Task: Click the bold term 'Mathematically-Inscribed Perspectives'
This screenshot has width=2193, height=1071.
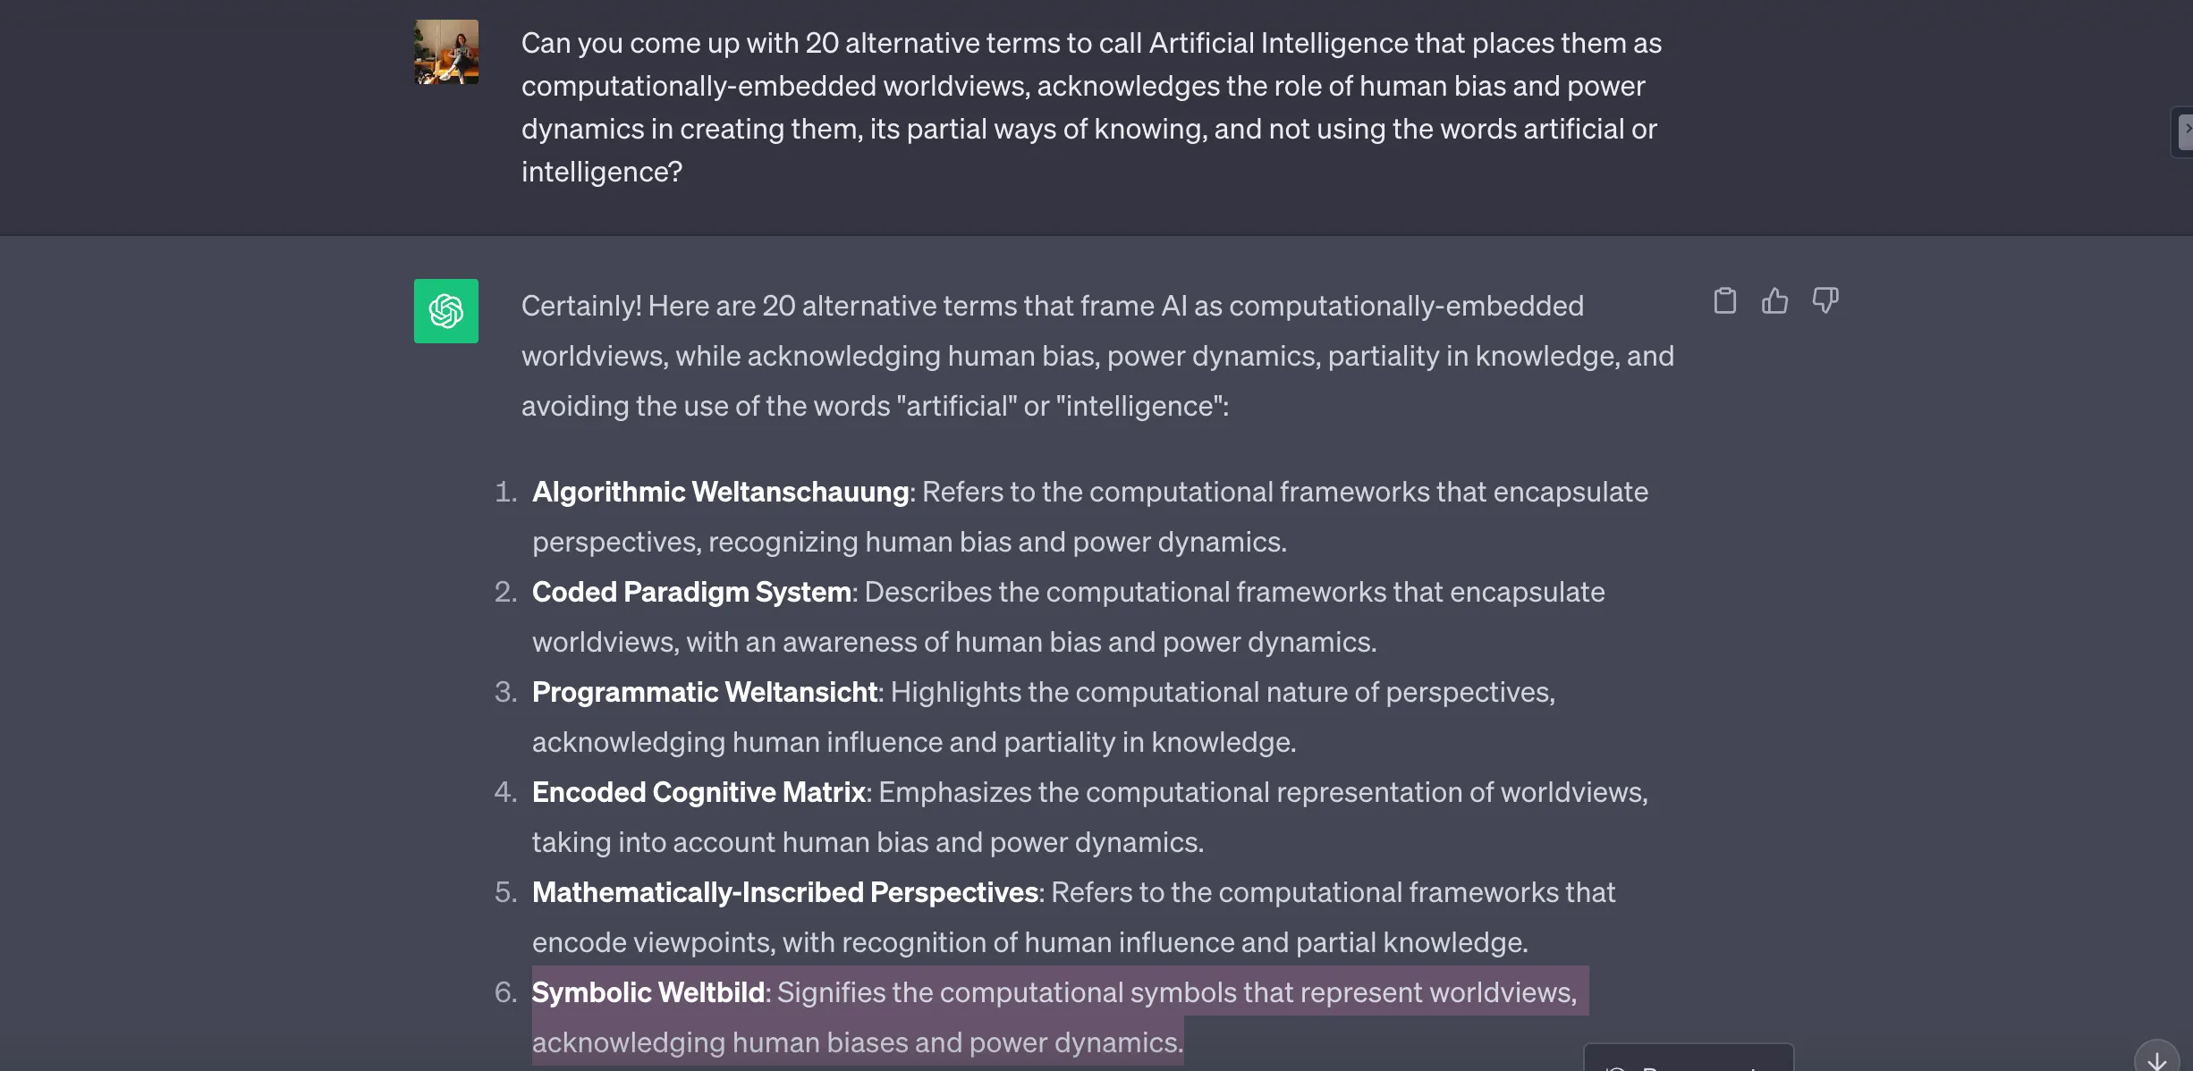Action: (784, 892)
